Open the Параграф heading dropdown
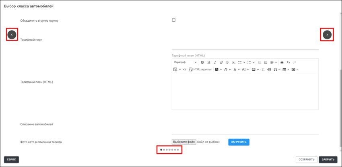This screenshot has height=167, width=342. (185, 62)
